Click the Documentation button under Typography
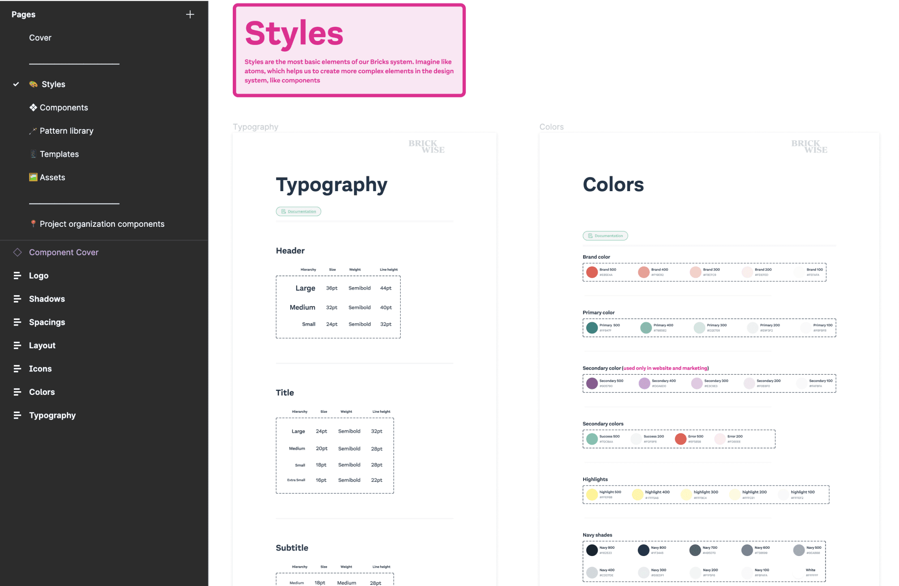 298,211
